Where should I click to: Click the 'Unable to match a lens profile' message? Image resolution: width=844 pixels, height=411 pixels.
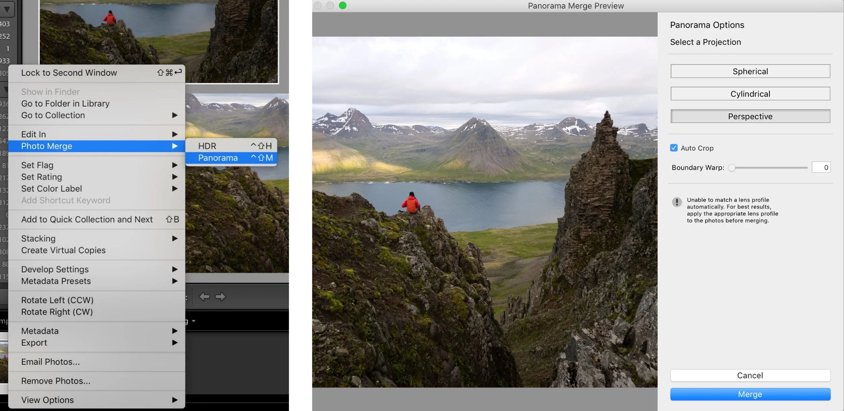coord(732,210)
